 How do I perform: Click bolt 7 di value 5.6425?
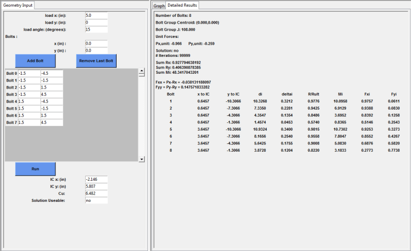(260, 143)
